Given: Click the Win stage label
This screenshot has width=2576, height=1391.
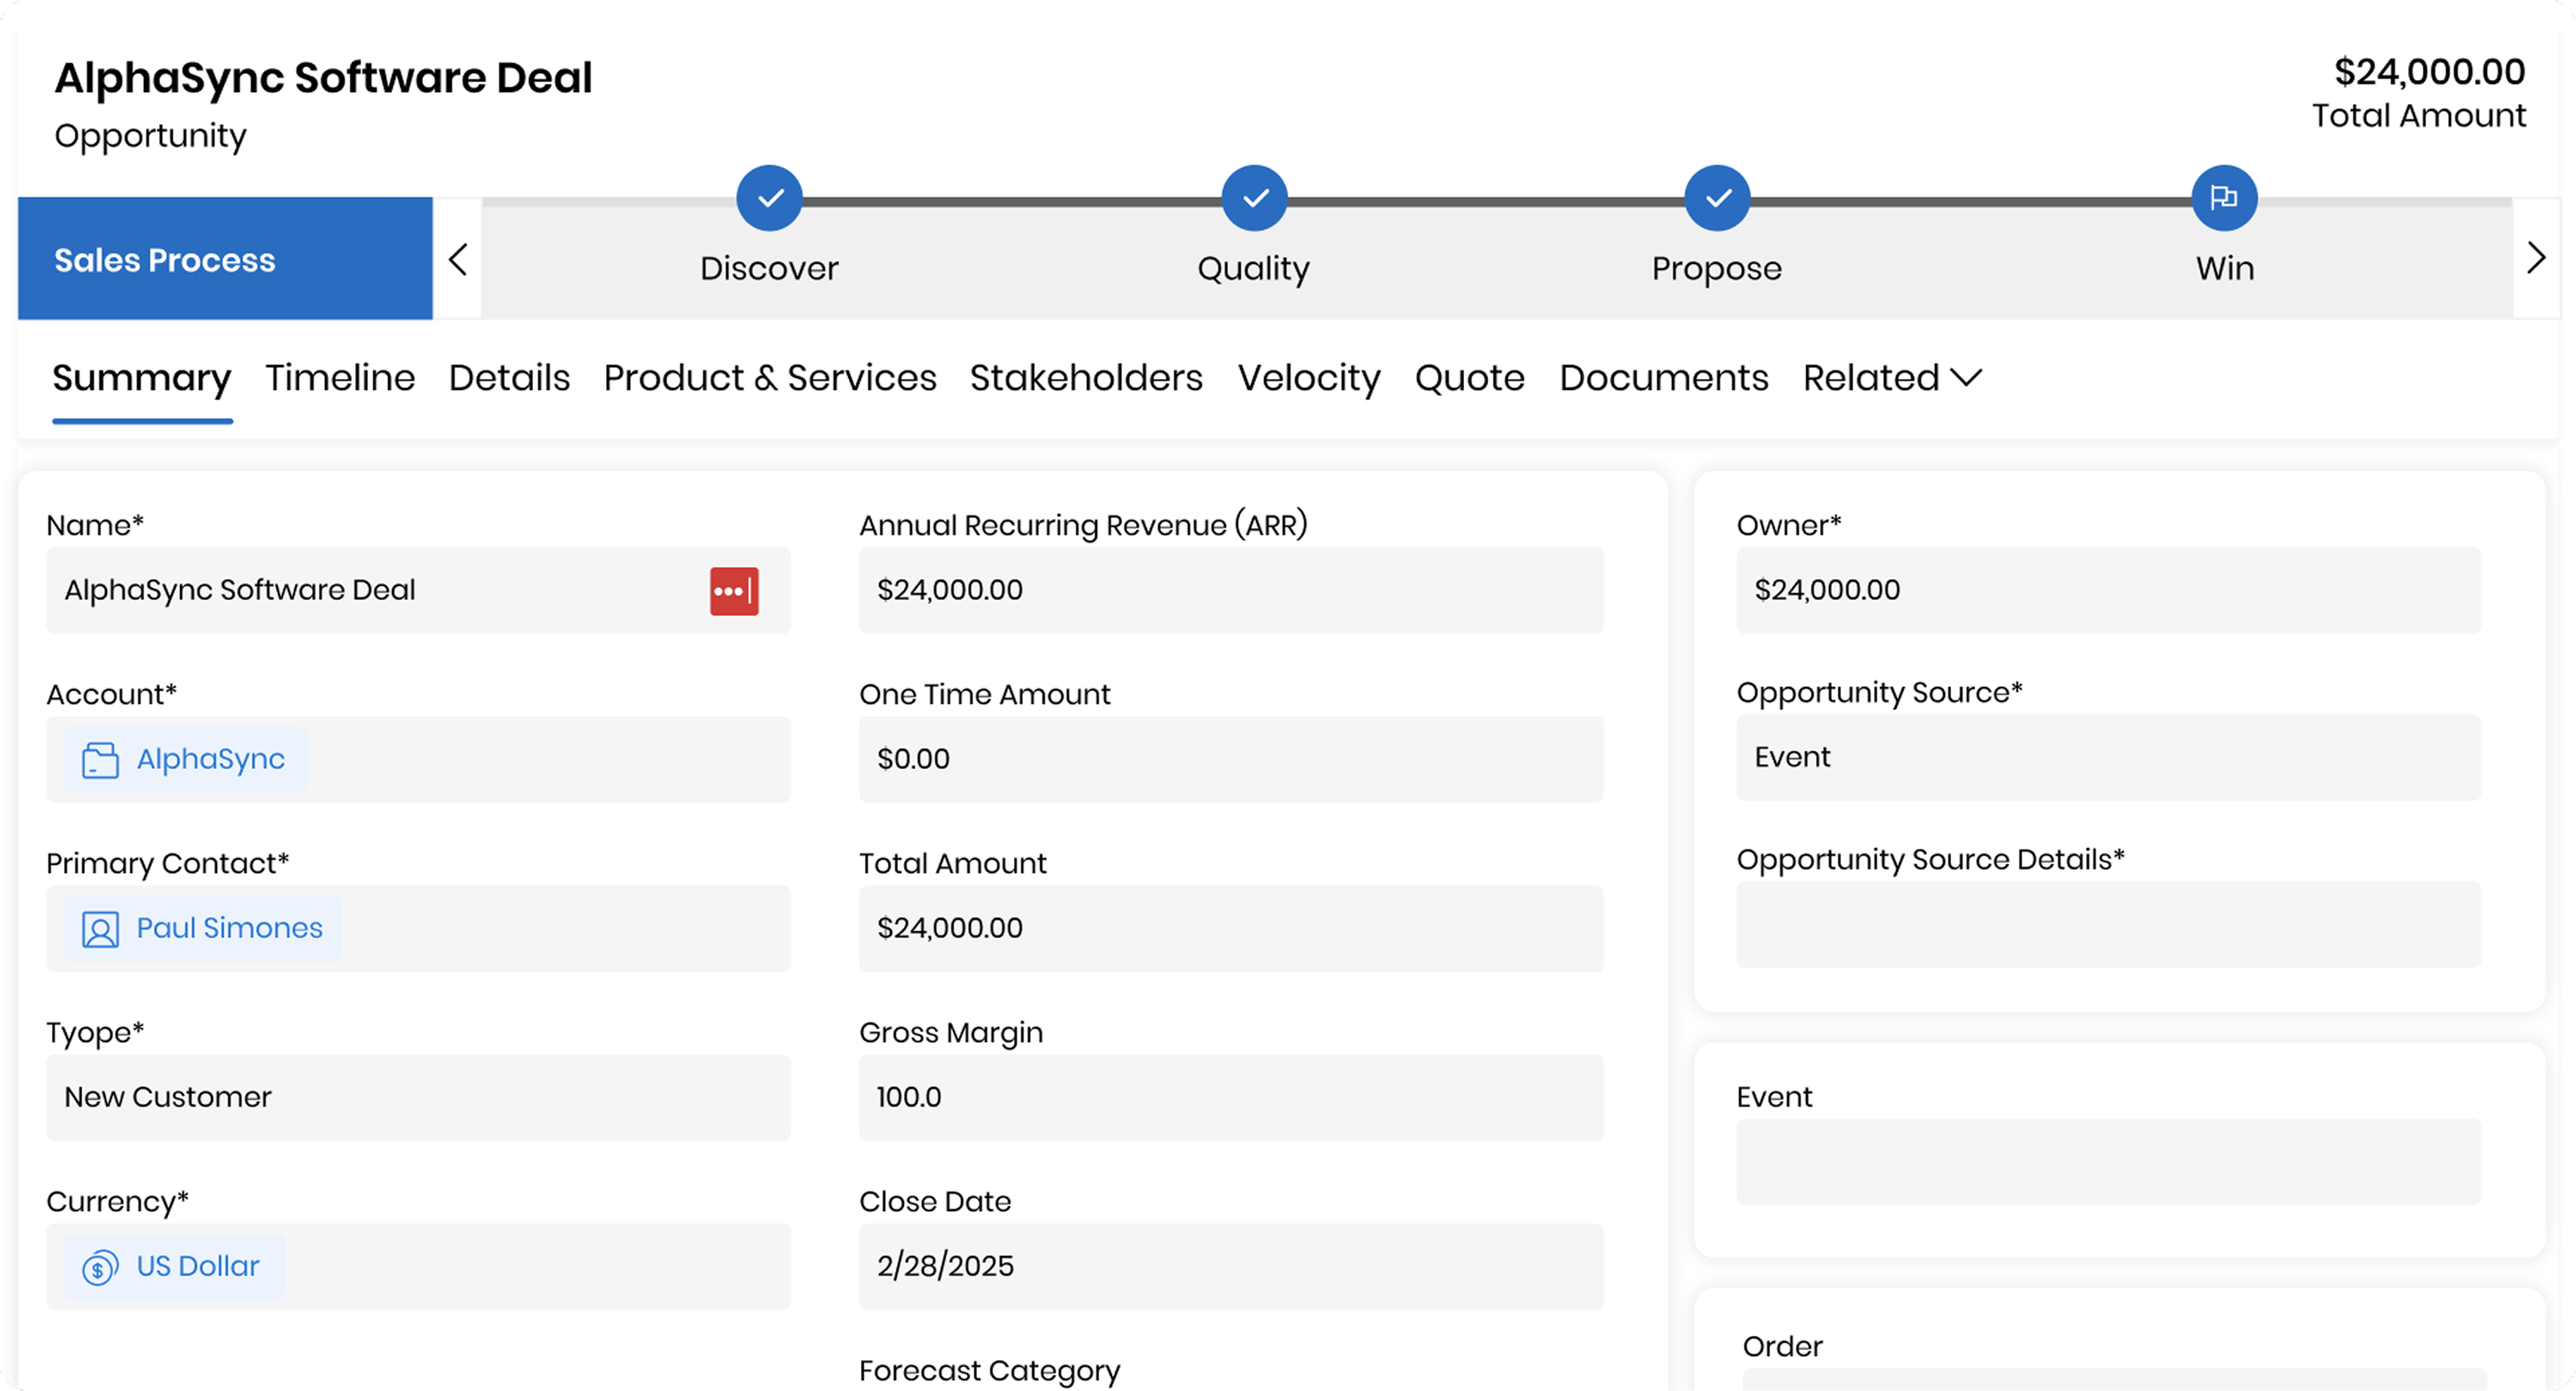Looking at the screenshot, I should (x=2225, y=268).
